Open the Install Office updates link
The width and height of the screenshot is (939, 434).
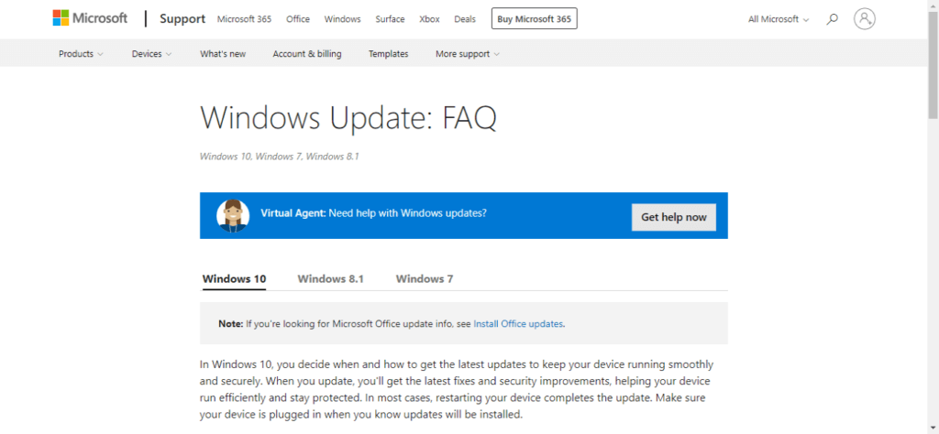click(x=518, y=323)
